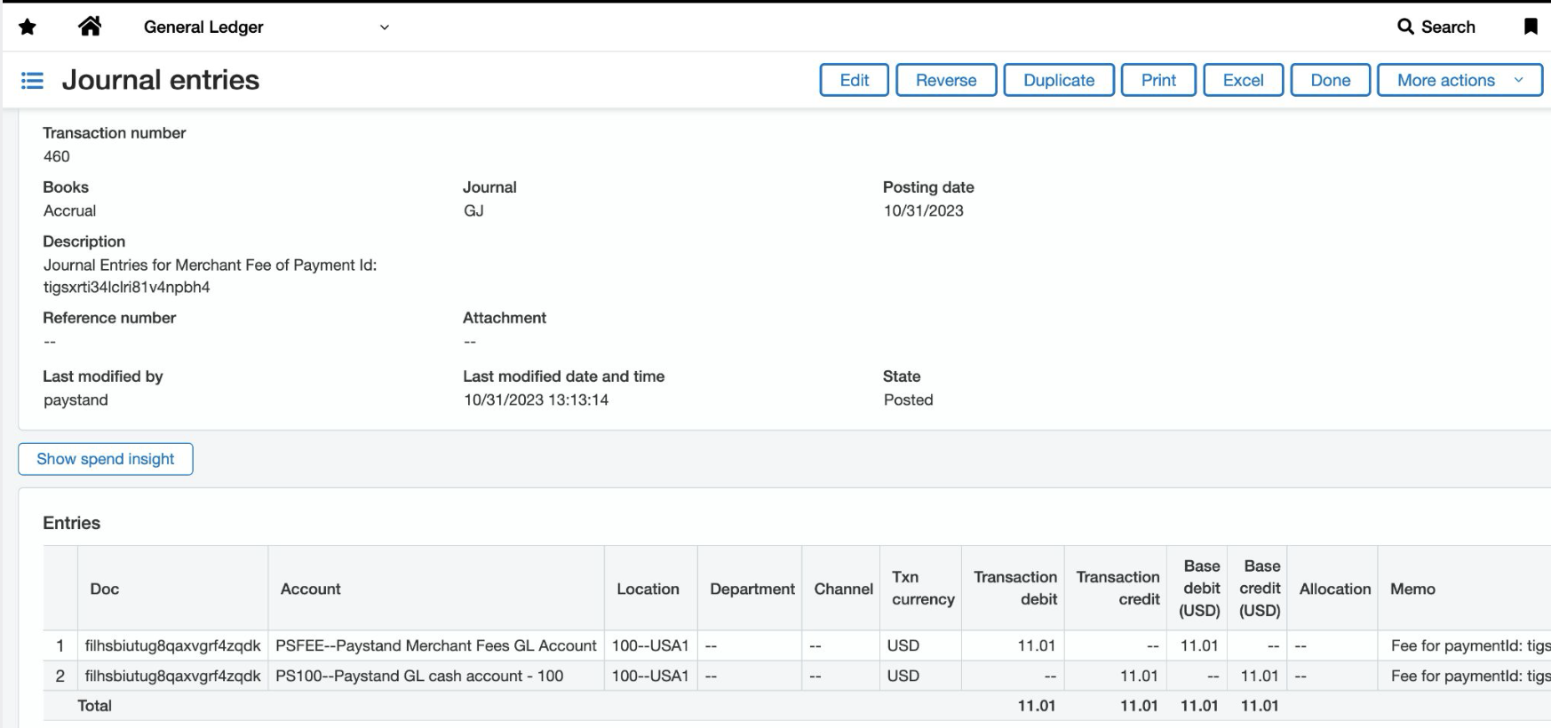
Task: Click the Duplicate button
Action: 1059,80
